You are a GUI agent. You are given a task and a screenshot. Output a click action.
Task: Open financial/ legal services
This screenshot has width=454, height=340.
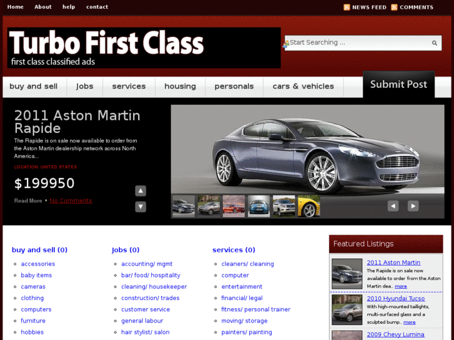pyautogui.click(x=242, y=298)
